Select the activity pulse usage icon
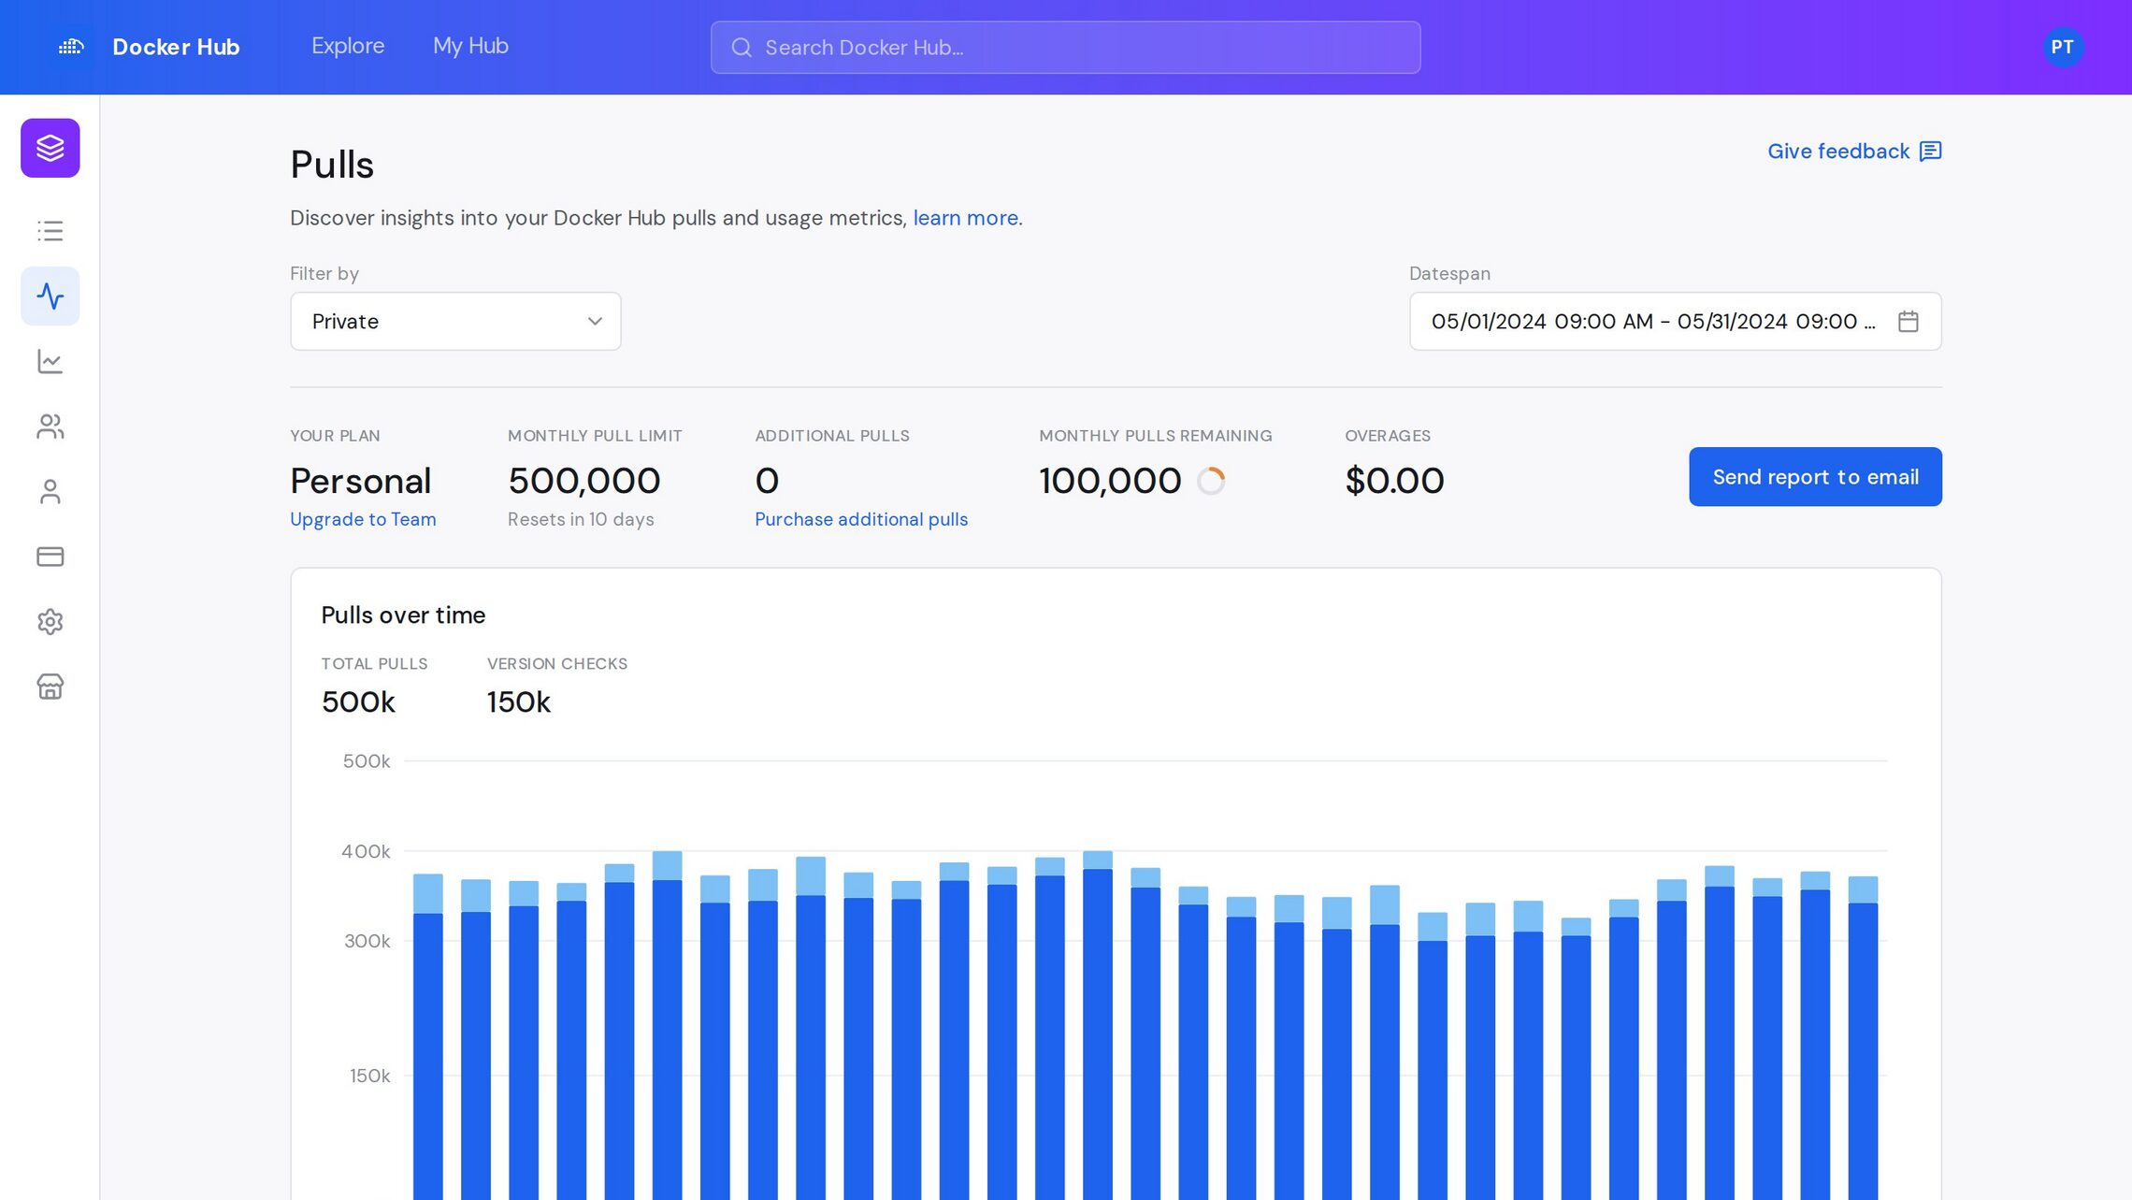Image resolution: width=2132 pixels, height=1200 pixels. click(x=50, y=296)
